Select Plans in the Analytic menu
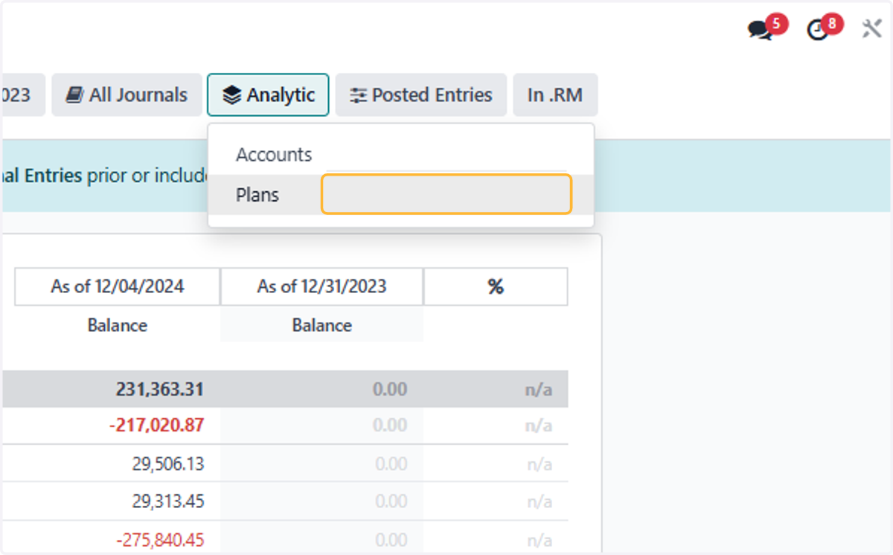 (257, 195)
